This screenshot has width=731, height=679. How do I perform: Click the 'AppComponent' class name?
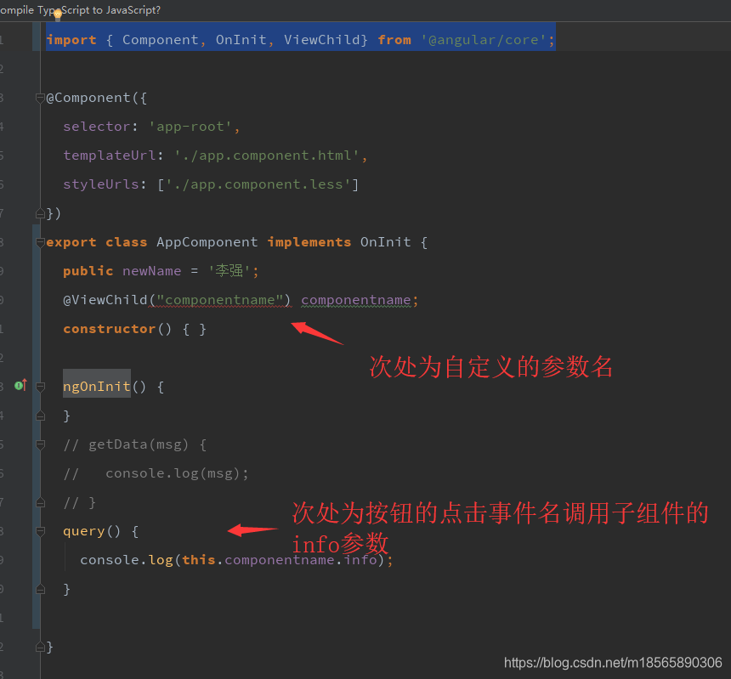tap(207, 242)
